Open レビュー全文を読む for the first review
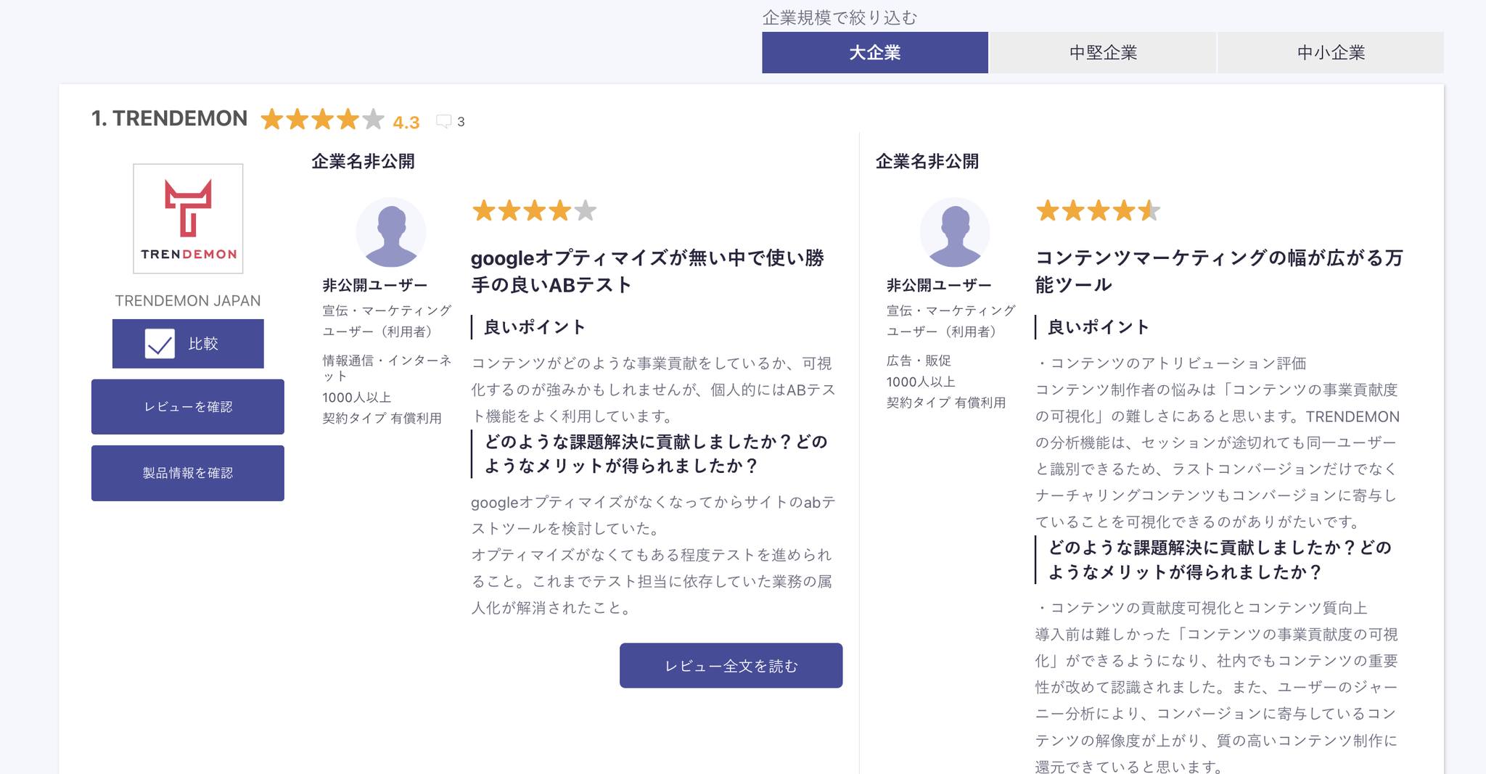 click(x=731, y=665)
